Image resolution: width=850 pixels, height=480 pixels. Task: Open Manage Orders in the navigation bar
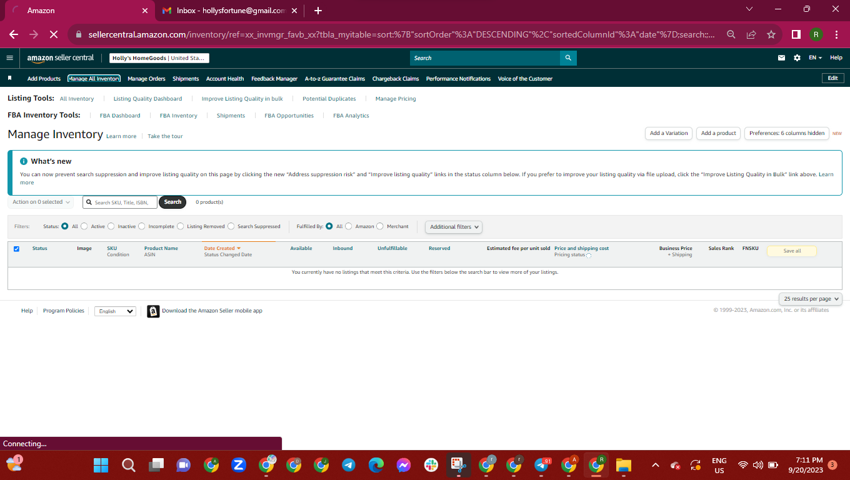click(x=146, y=79)
